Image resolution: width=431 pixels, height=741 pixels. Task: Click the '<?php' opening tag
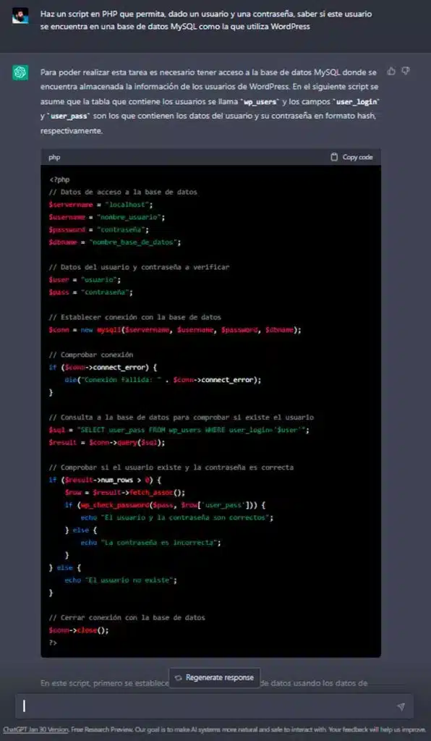(59, 179)
